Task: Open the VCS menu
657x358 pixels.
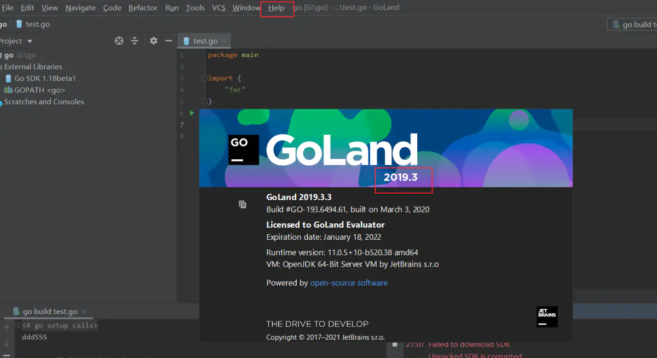Action: 218,8
